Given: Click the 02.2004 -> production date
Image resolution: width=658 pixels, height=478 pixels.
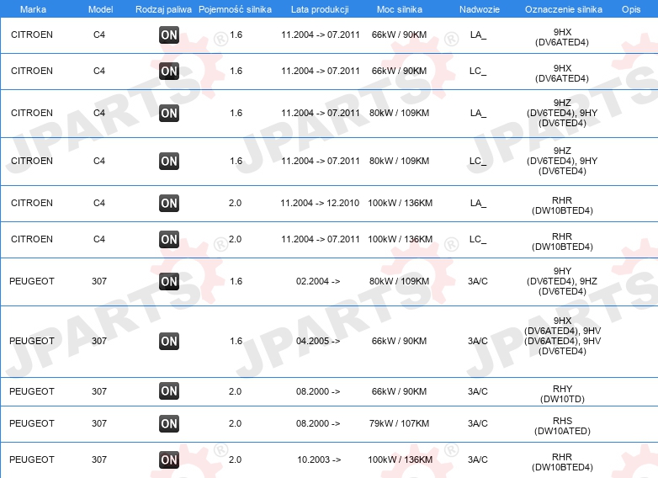Looking at the screenshot, I should pyautogui.click(x=318, y=281).
